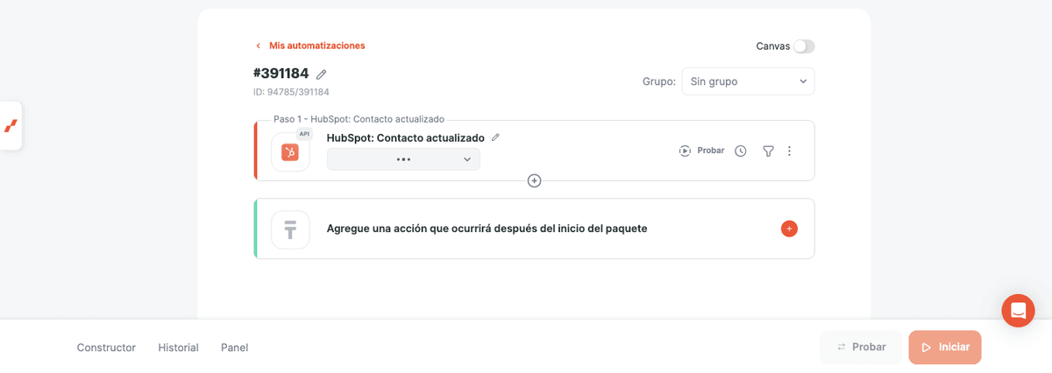Start the automation with Iniciar
Image resolution: width=1052 pixels, height=373 pixels.
(945, 347)
